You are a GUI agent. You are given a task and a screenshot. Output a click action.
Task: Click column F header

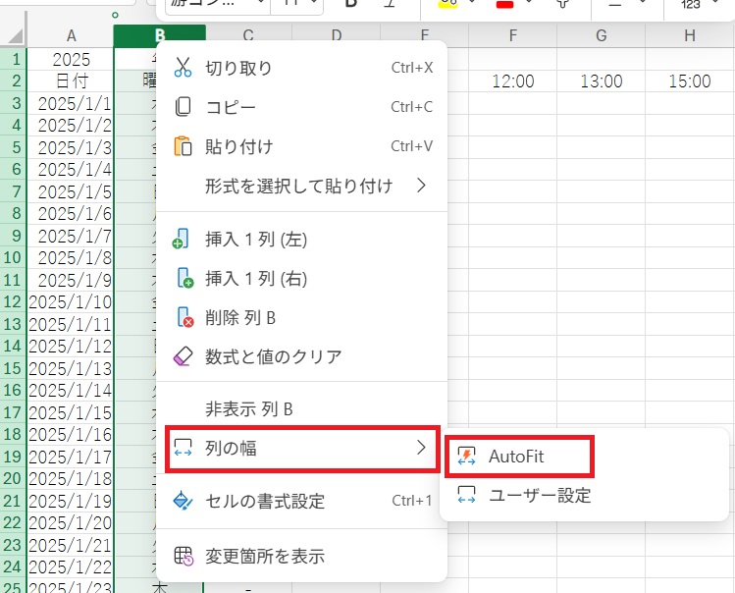[x=513, y=35]
